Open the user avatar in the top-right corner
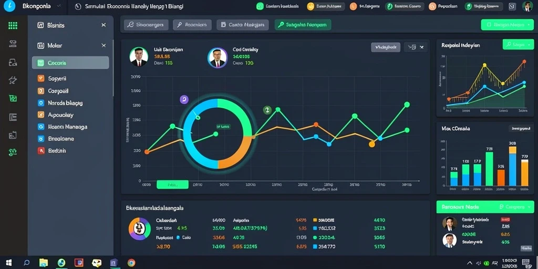The width and height of the screenshot is (538, 269). 527,6
